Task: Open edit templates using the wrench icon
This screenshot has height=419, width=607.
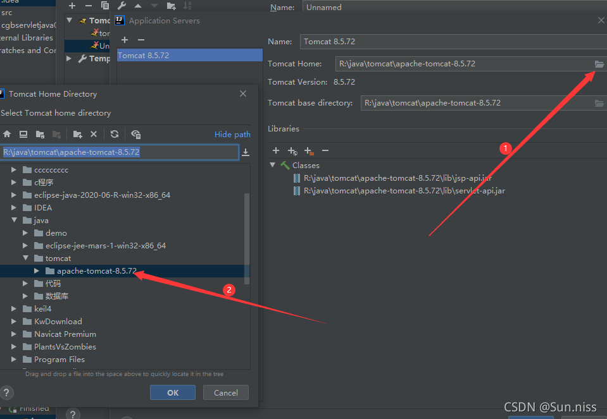Action: 122,6
